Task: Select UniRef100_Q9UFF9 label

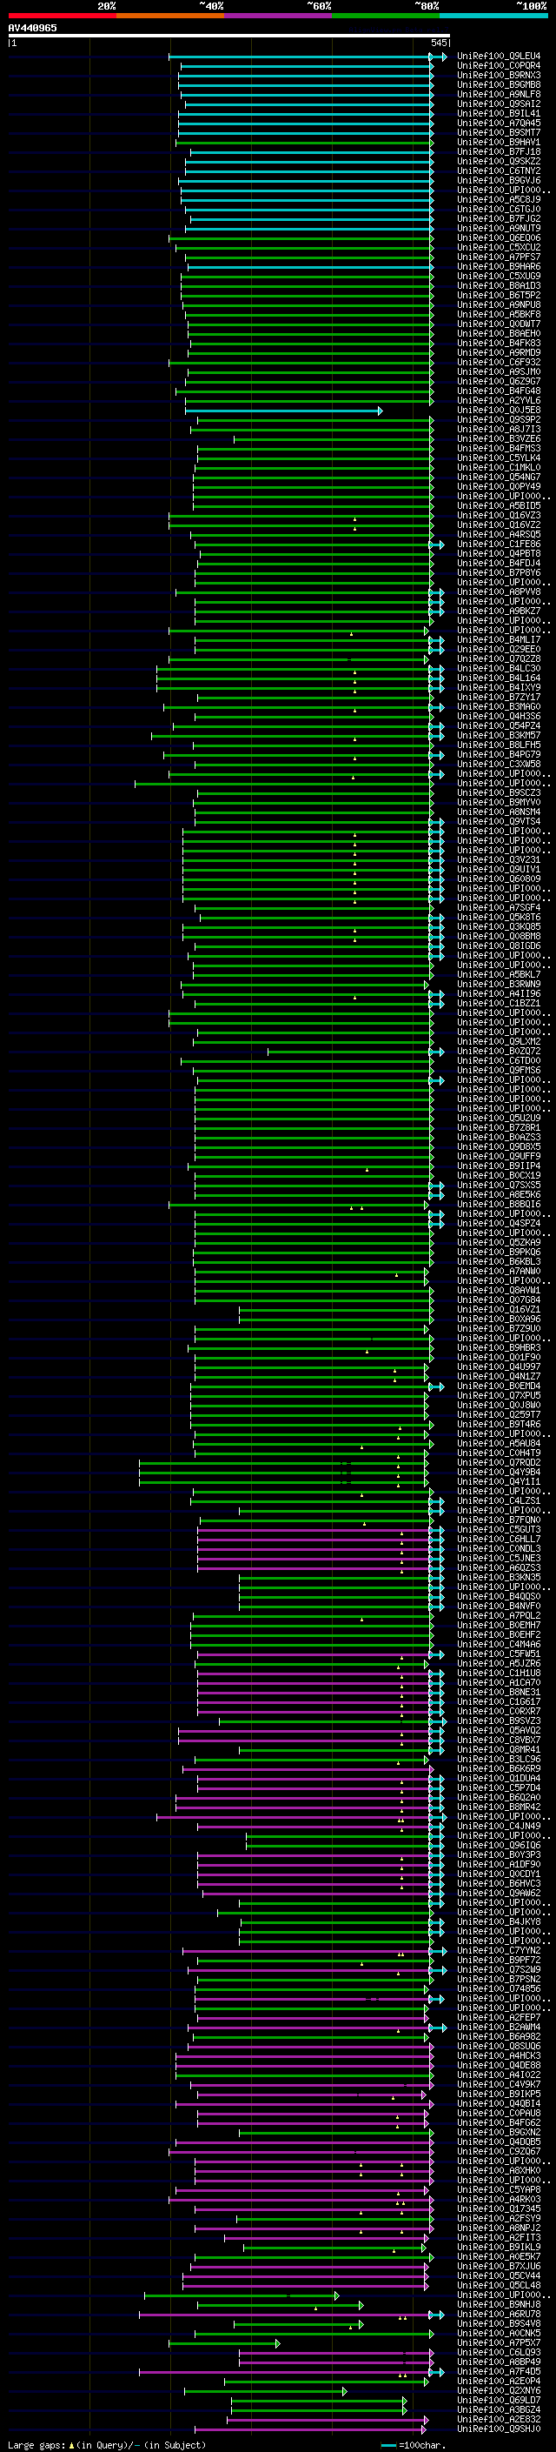Action: click(x=499, y=1157)
